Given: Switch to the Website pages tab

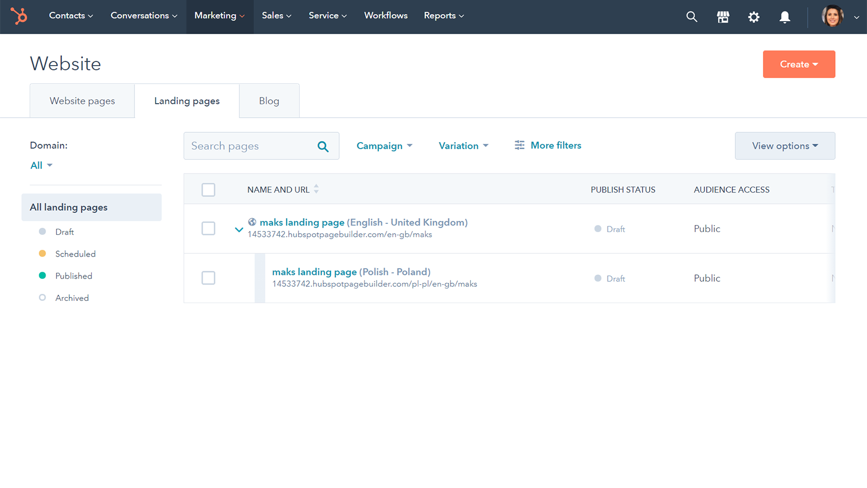Looking at the screenshot, I should [x=82, y=101].
